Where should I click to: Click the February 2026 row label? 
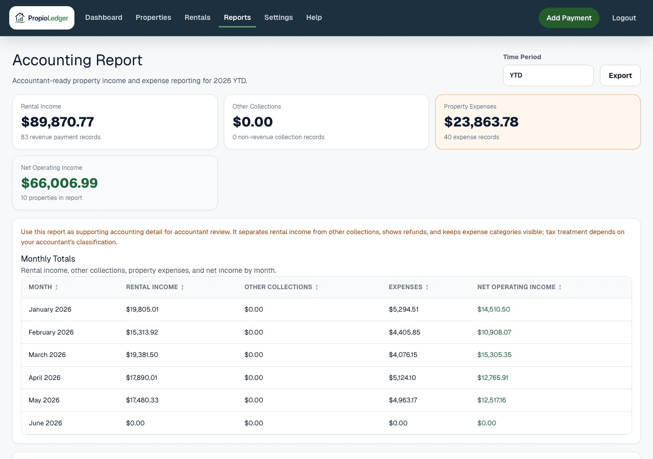(x=51, y=333)
